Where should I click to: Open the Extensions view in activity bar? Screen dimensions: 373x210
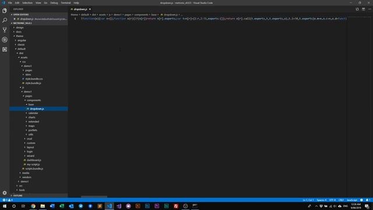[5, 49]
